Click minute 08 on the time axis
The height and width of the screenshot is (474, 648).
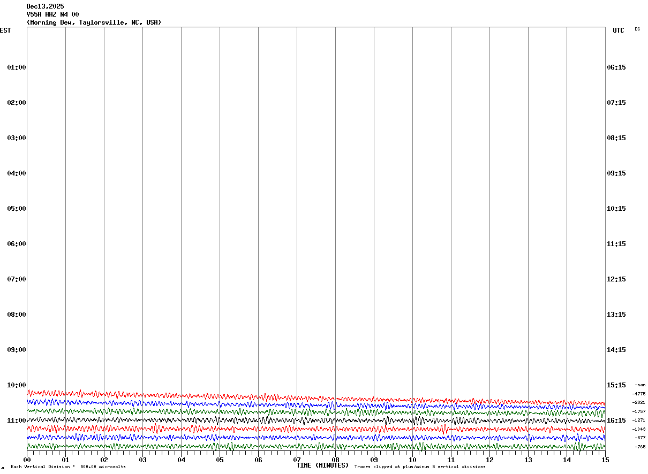click(335, 460)
